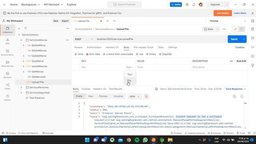Click the Join Waitlist button
The width and height of the screenshot is (256, 144).
click(x=223, y=13)
